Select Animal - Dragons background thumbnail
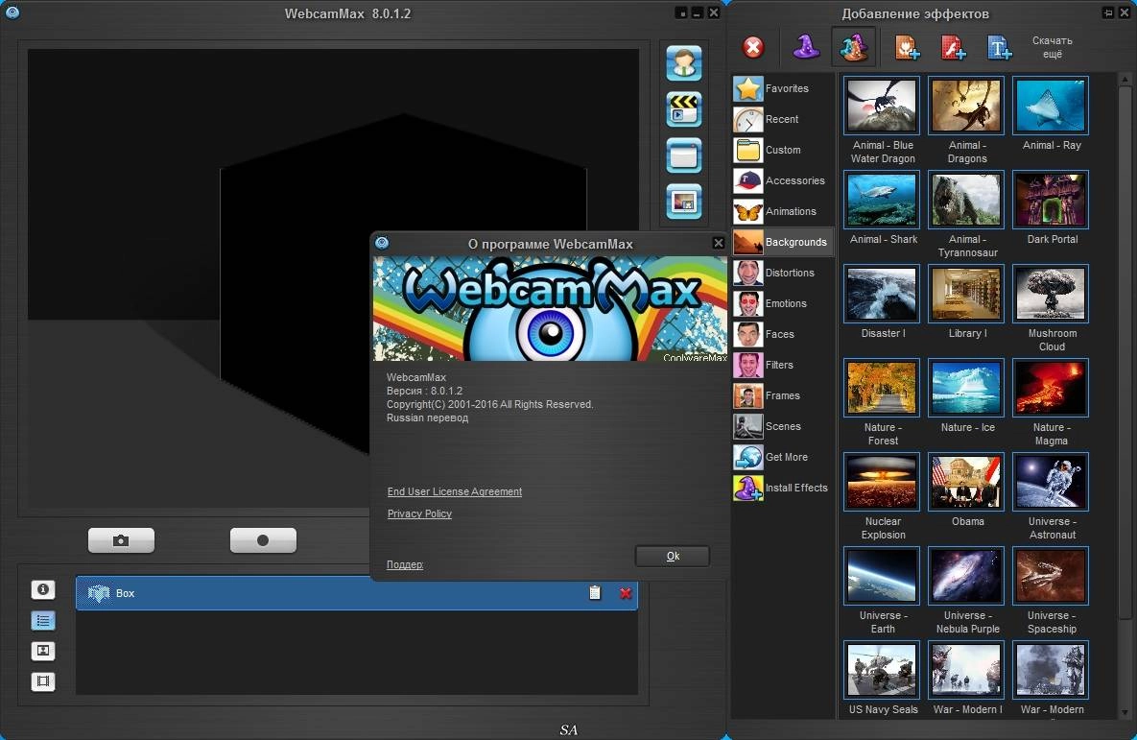 966,106
